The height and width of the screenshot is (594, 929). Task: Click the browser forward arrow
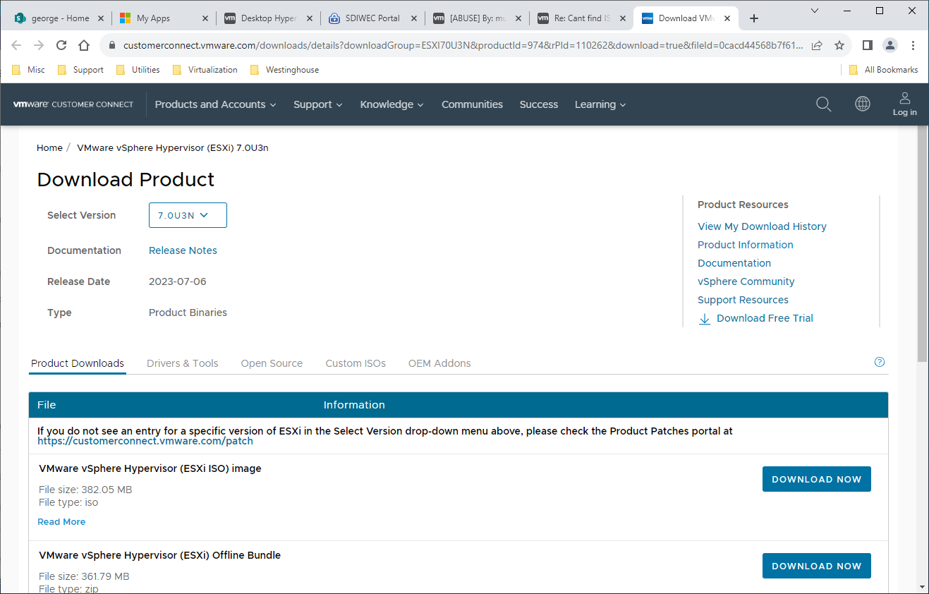(39, 45)
